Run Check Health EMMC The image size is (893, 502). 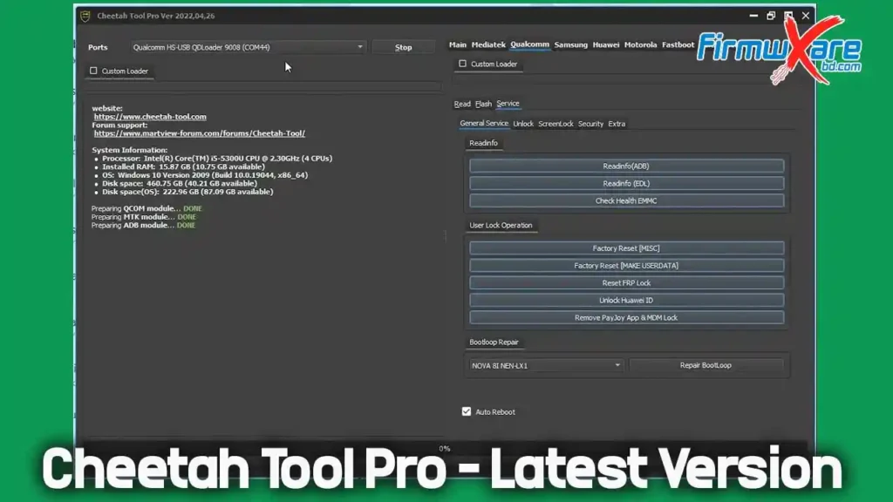(x=625, y=200)
